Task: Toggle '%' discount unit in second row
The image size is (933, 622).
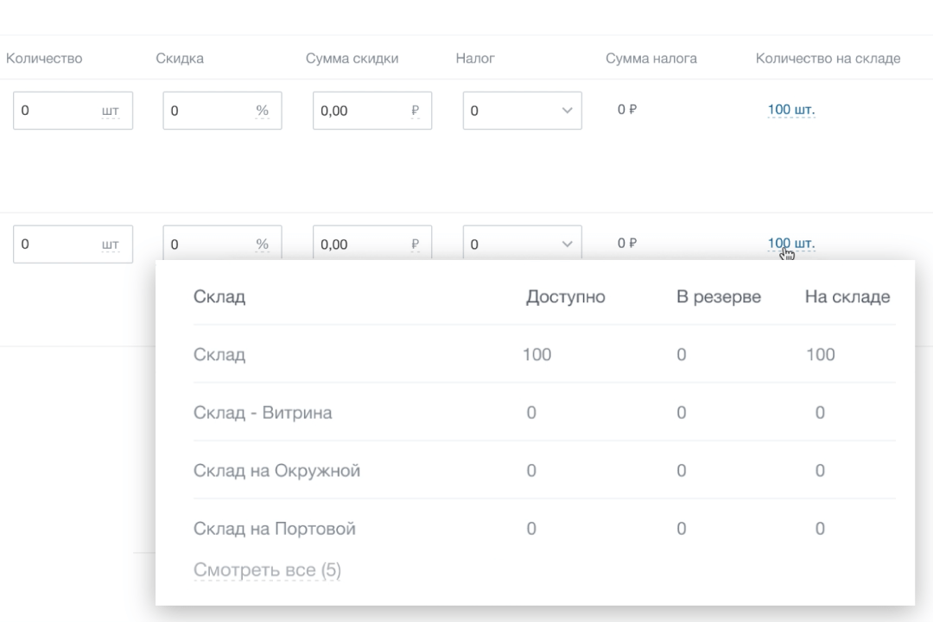Action: coord(262,244)
